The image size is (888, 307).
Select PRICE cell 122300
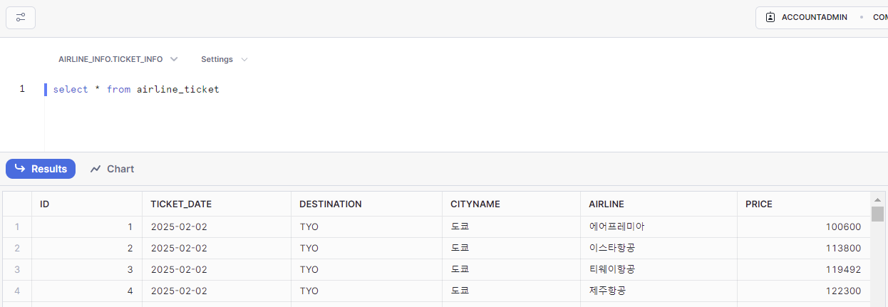[x=803, y=291]
